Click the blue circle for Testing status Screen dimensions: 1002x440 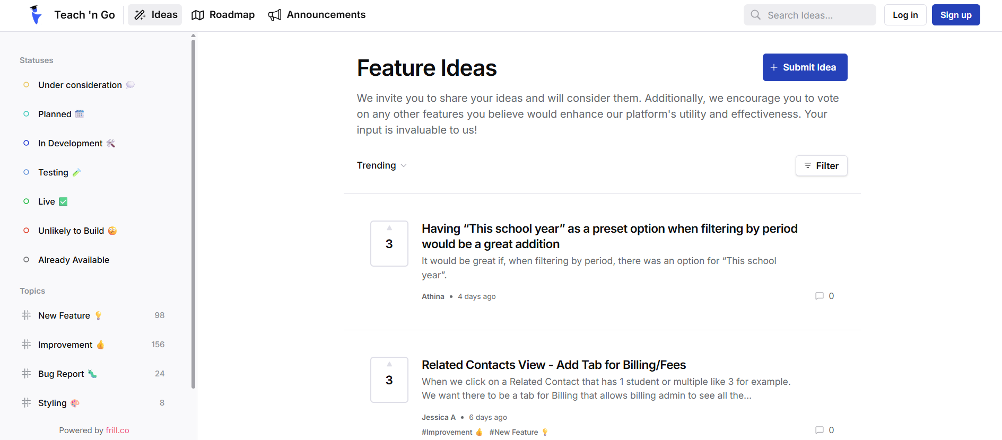26,172
